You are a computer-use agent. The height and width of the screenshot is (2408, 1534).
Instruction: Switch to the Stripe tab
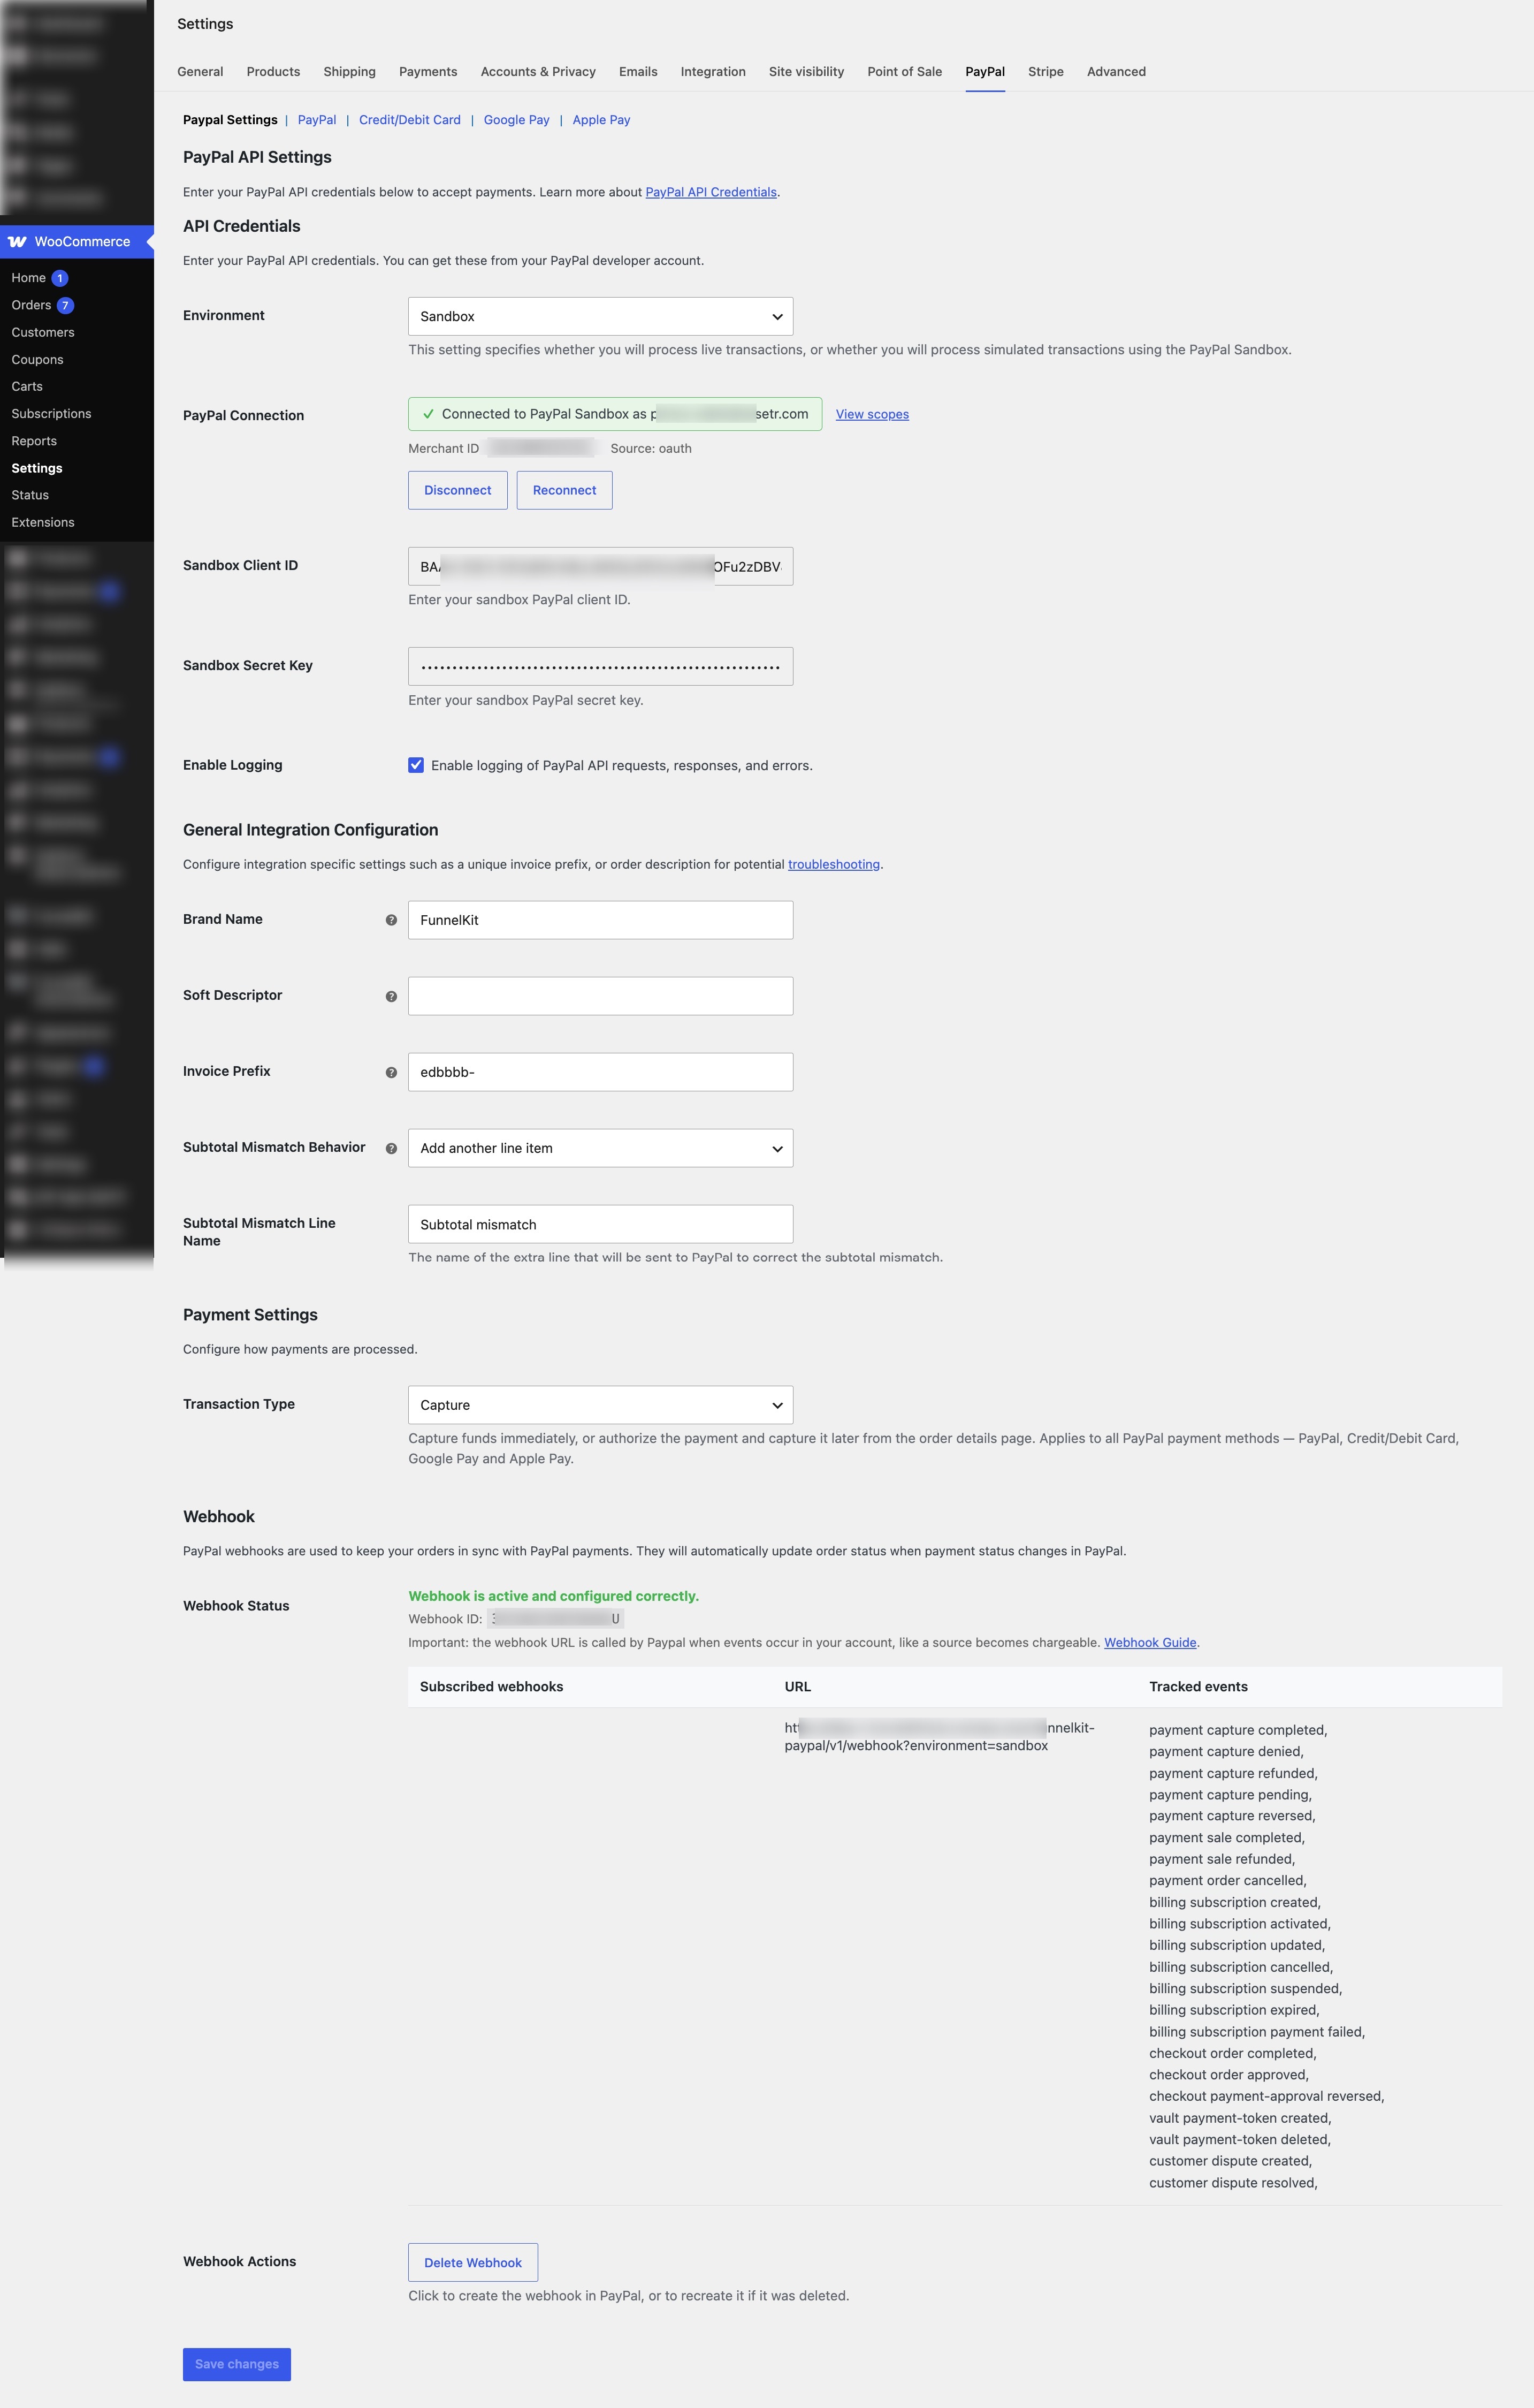click(1045, 72)
